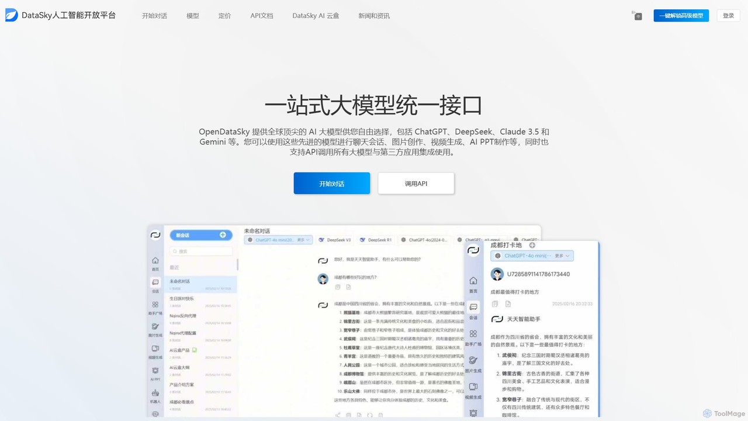This screenshot has height=421, width=748.
Task: Click document icon under 成都最值得打卡的地方
Action: point(508,303)
